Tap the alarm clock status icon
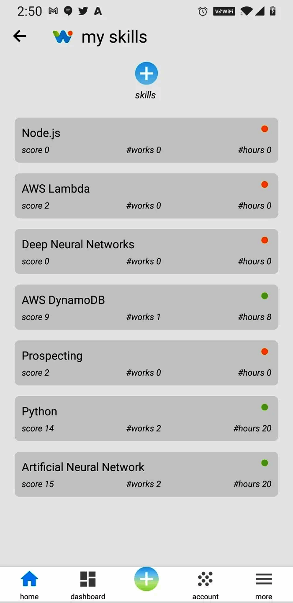 point(203,11)
